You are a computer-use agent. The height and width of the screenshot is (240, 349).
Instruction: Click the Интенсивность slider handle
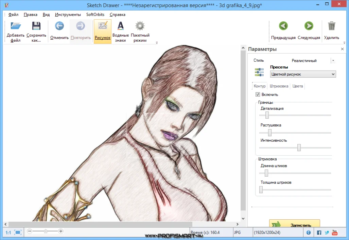[x=299, y=147]
